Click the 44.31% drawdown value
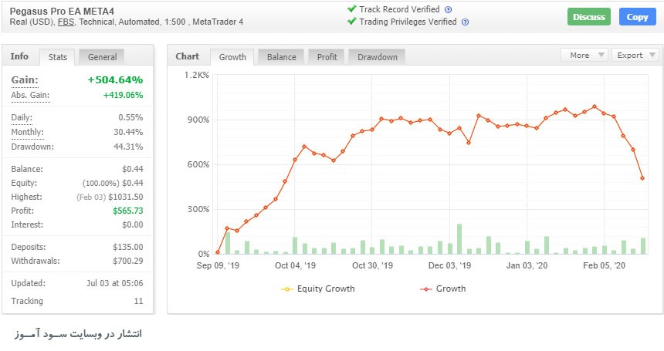Screen dimensions: 664x351 pos(128,147)
